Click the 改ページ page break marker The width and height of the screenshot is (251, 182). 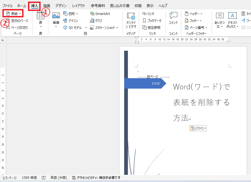click(152, 77)
